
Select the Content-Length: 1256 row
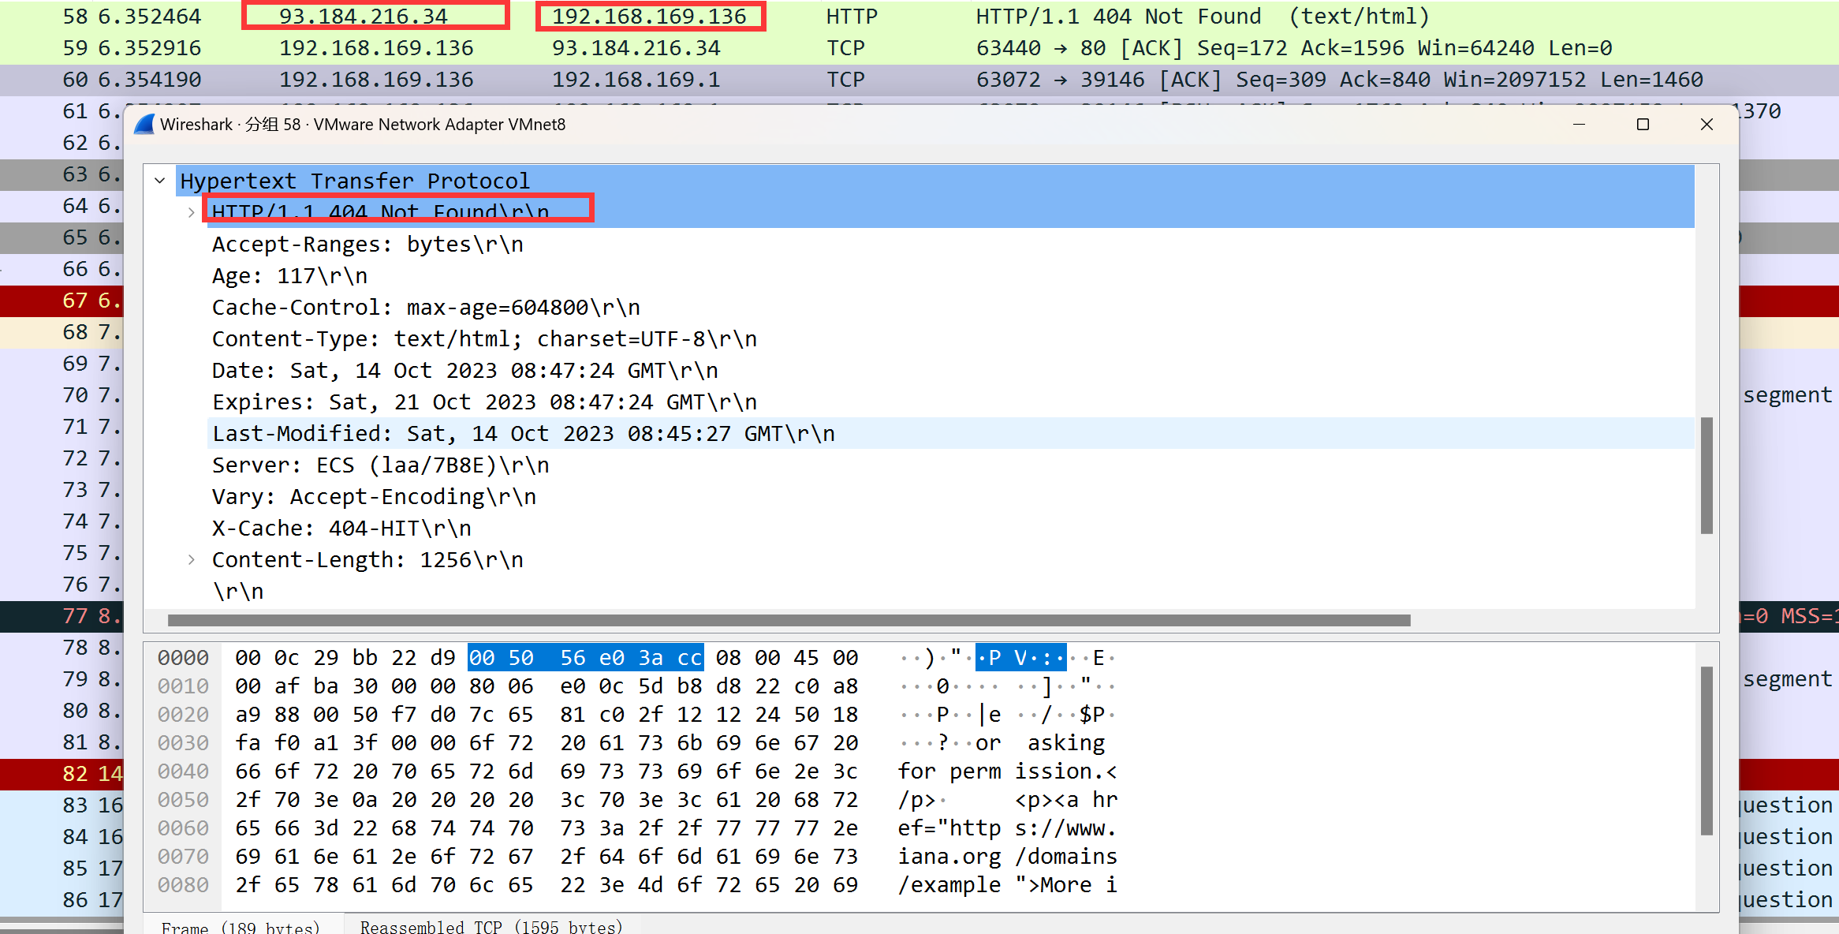[x=950, y=559]
